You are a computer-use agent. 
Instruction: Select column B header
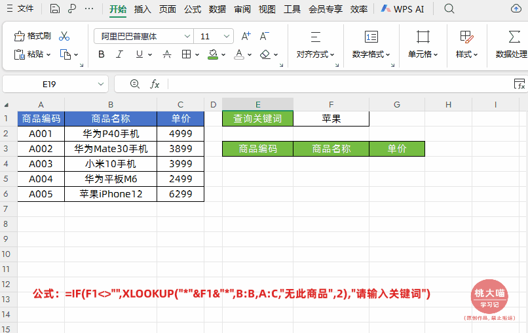pos(111,104)
